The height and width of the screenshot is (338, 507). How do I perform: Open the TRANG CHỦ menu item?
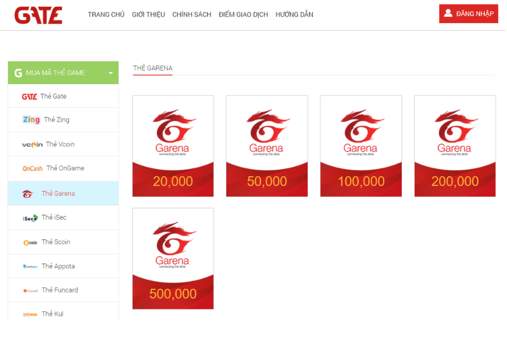[x=106, y=15]
